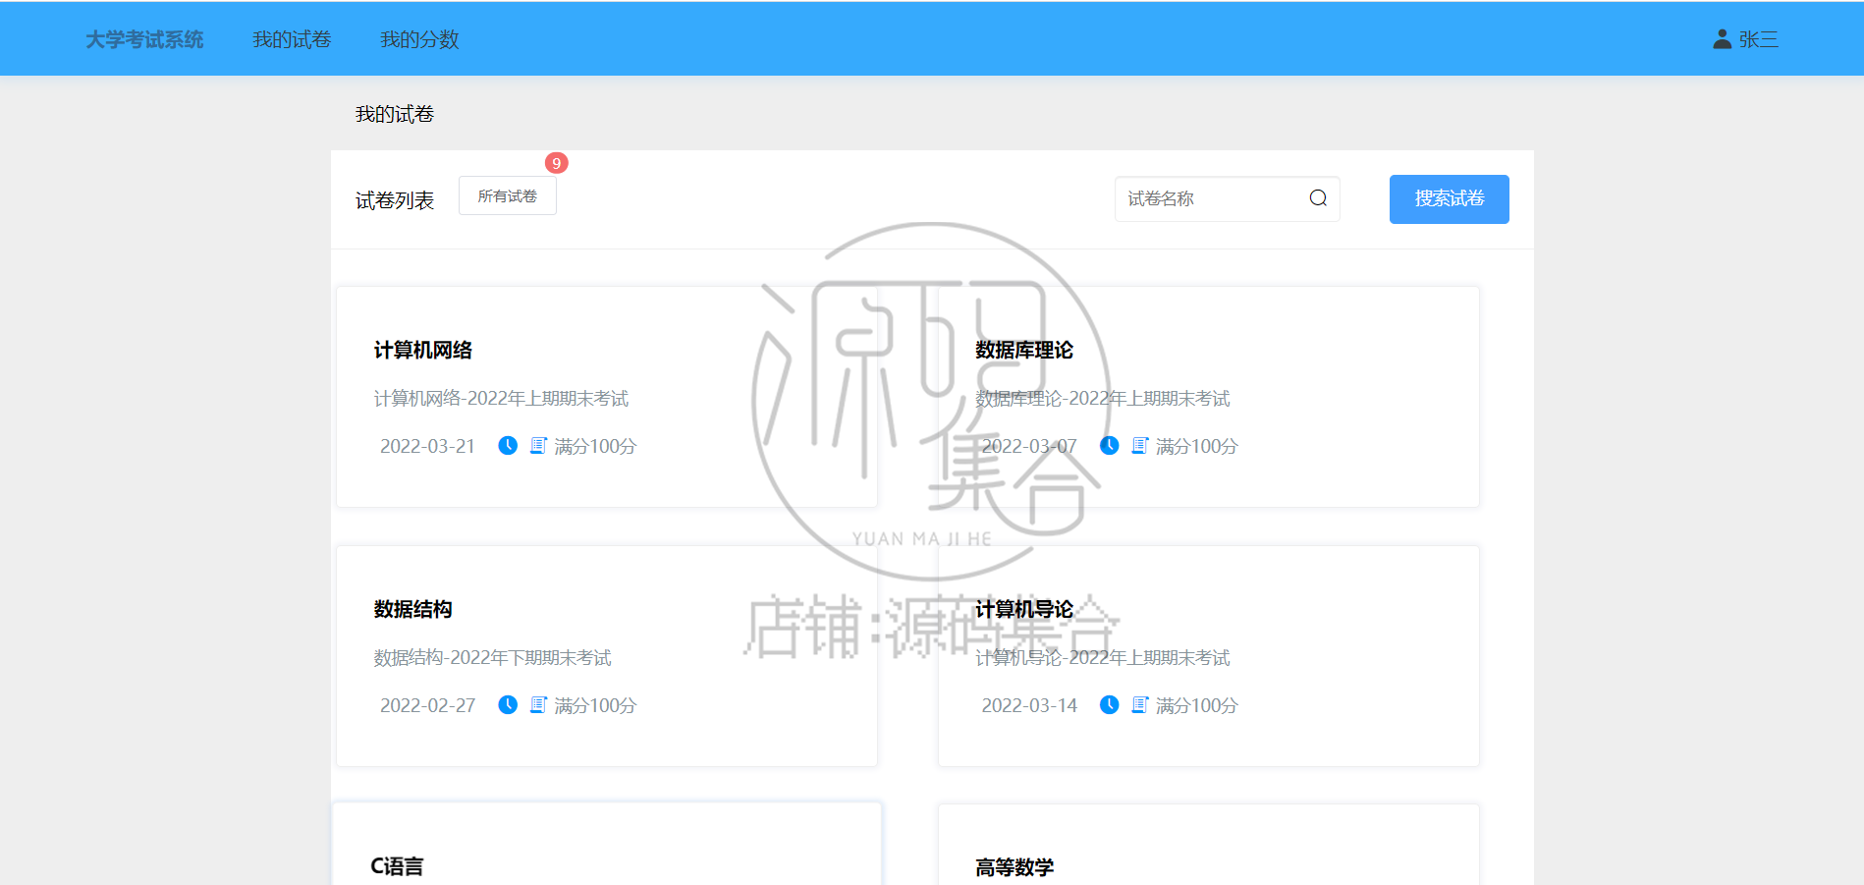Click 满分100分 on 数据库理论 card
The image size is (1864, 885).
[x=1196, y=446]
